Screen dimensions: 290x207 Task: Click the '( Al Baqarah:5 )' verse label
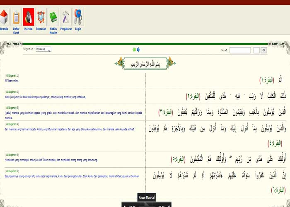click(12, 155)
